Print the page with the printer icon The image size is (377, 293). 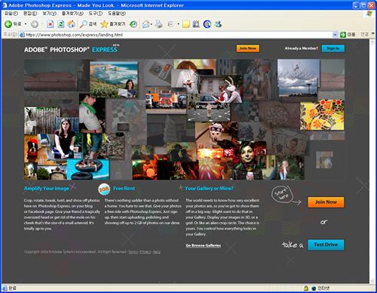point(158,24)
